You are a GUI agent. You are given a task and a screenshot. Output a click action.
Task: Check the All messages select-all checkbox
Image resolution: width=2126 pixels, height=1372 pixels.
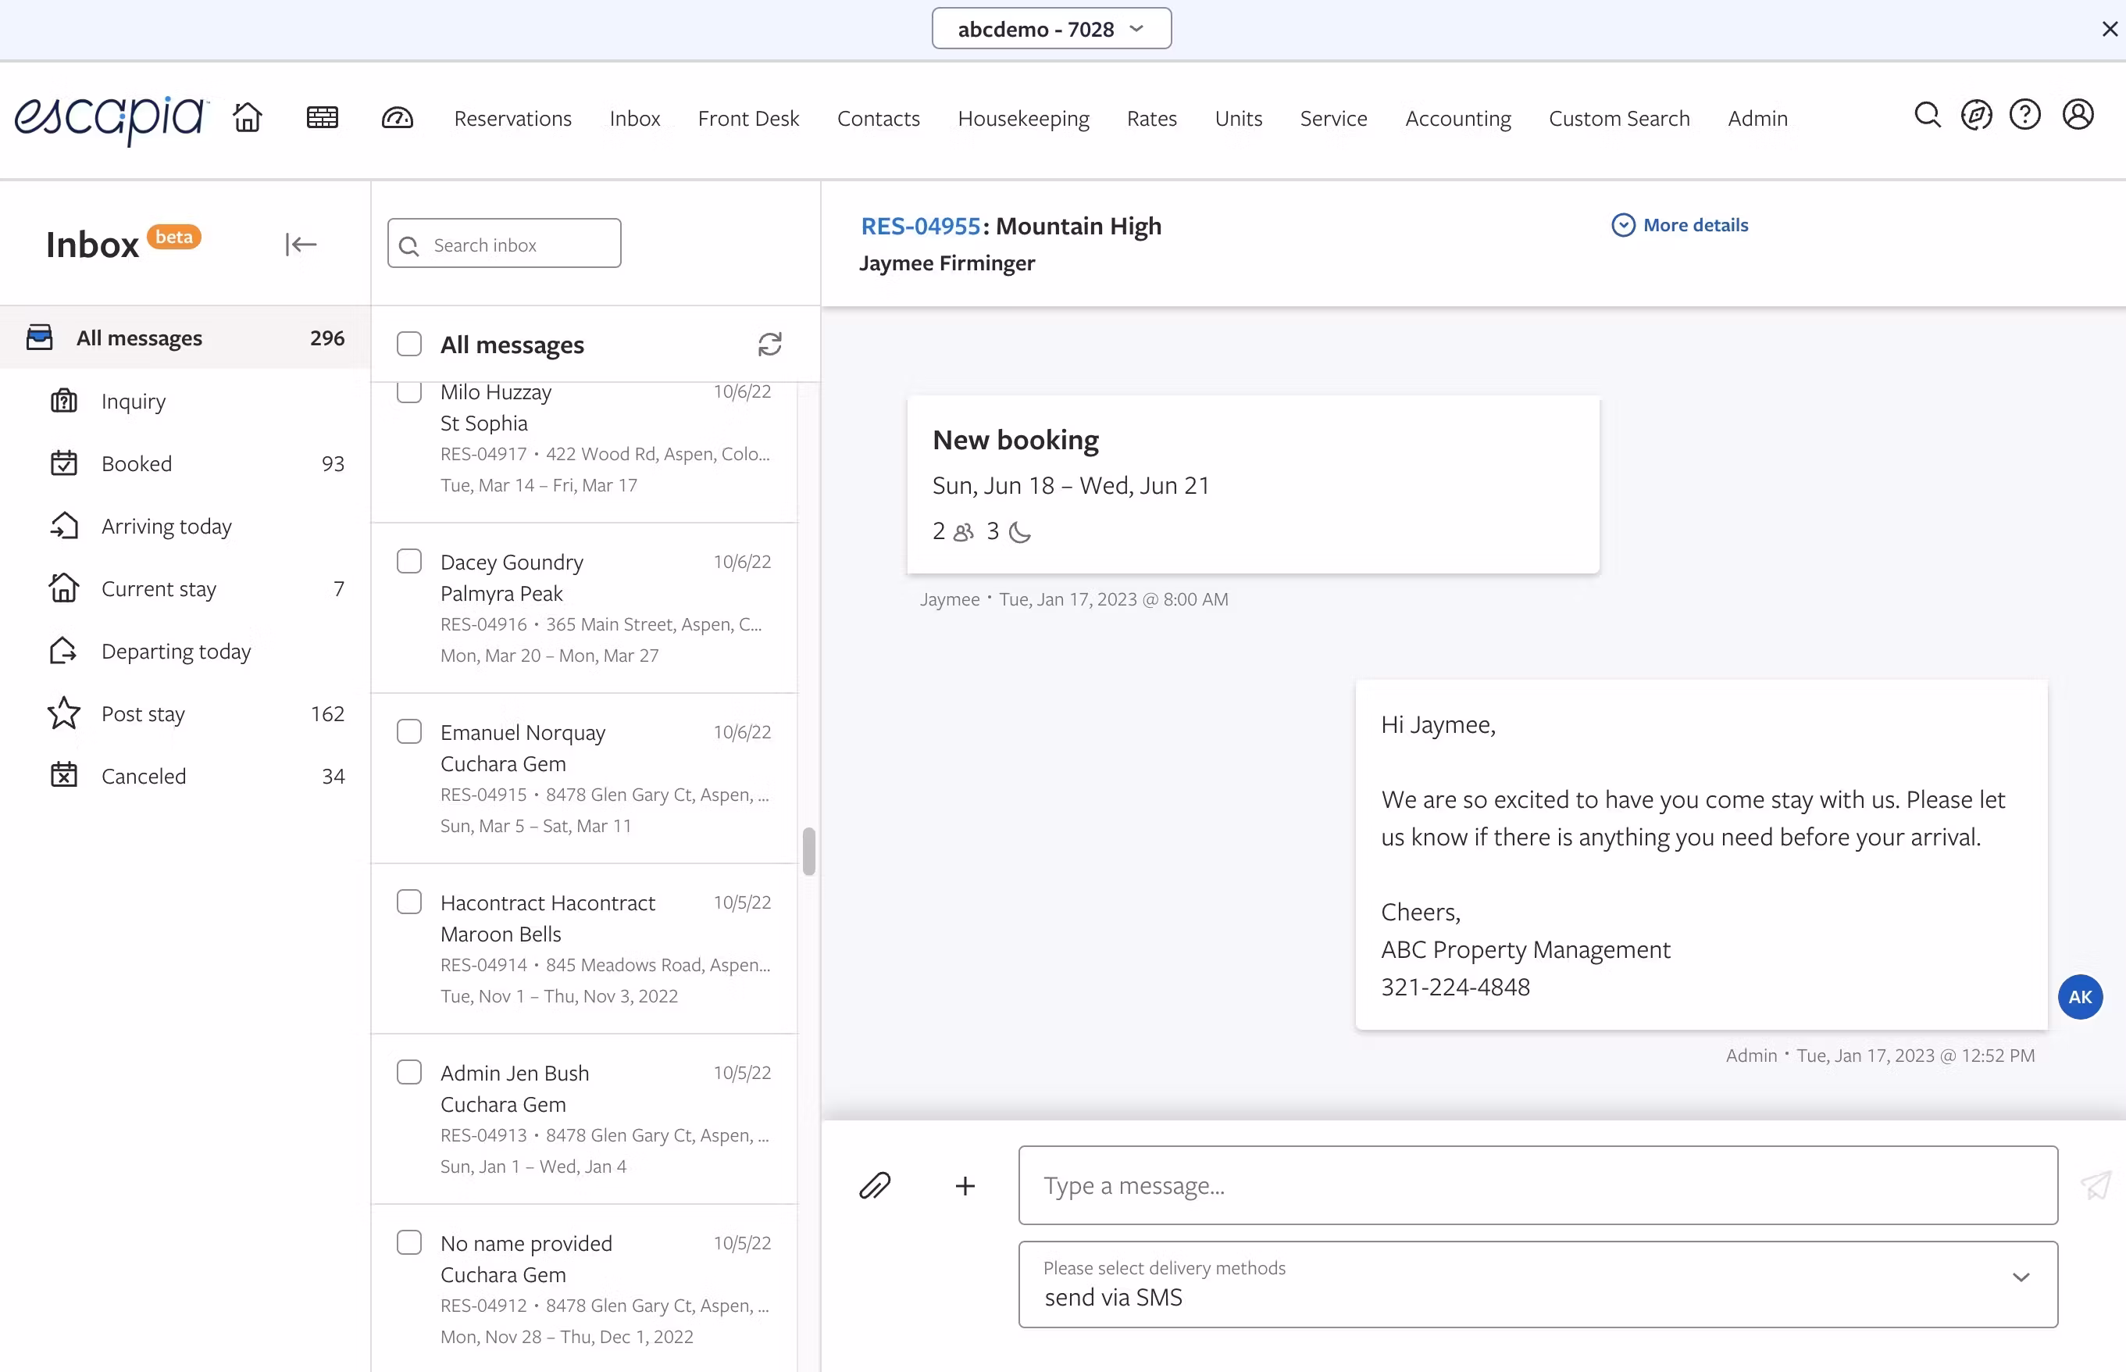pos(408,345)
